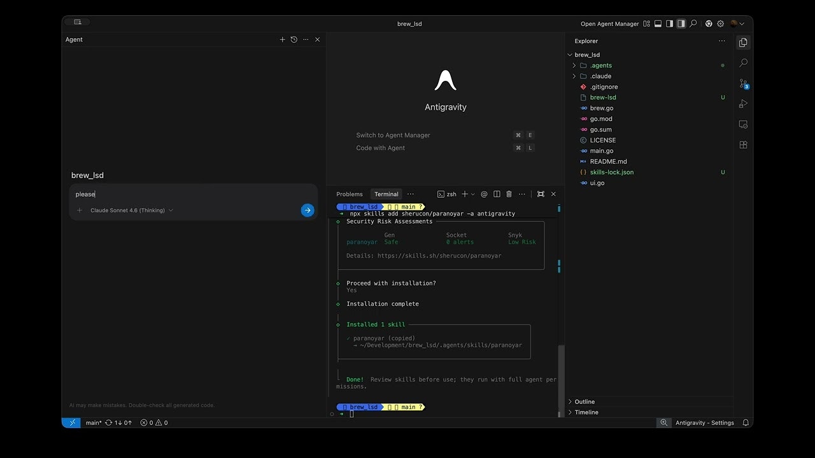Viewport: 815px width, 458px height.
Task: Click the agent prompt input containing 'please'
Action: point(194,194)
